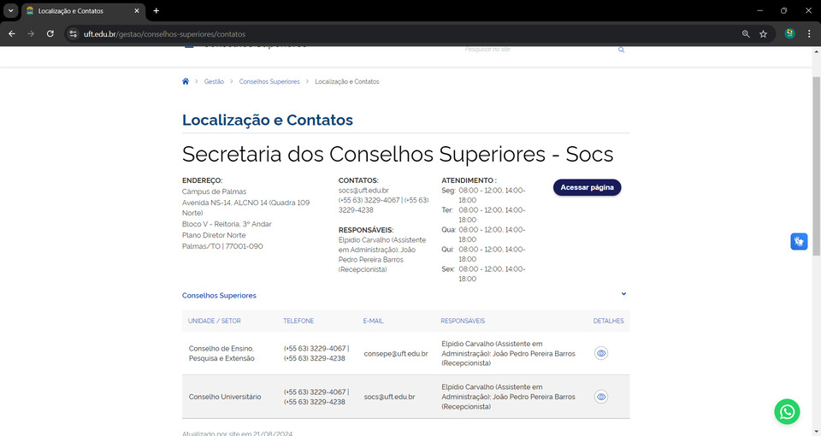Click the home icon in breadcrumb
The height and width of the screenshot is (436, 821).
pyautogui.click(x=186, y=81)
